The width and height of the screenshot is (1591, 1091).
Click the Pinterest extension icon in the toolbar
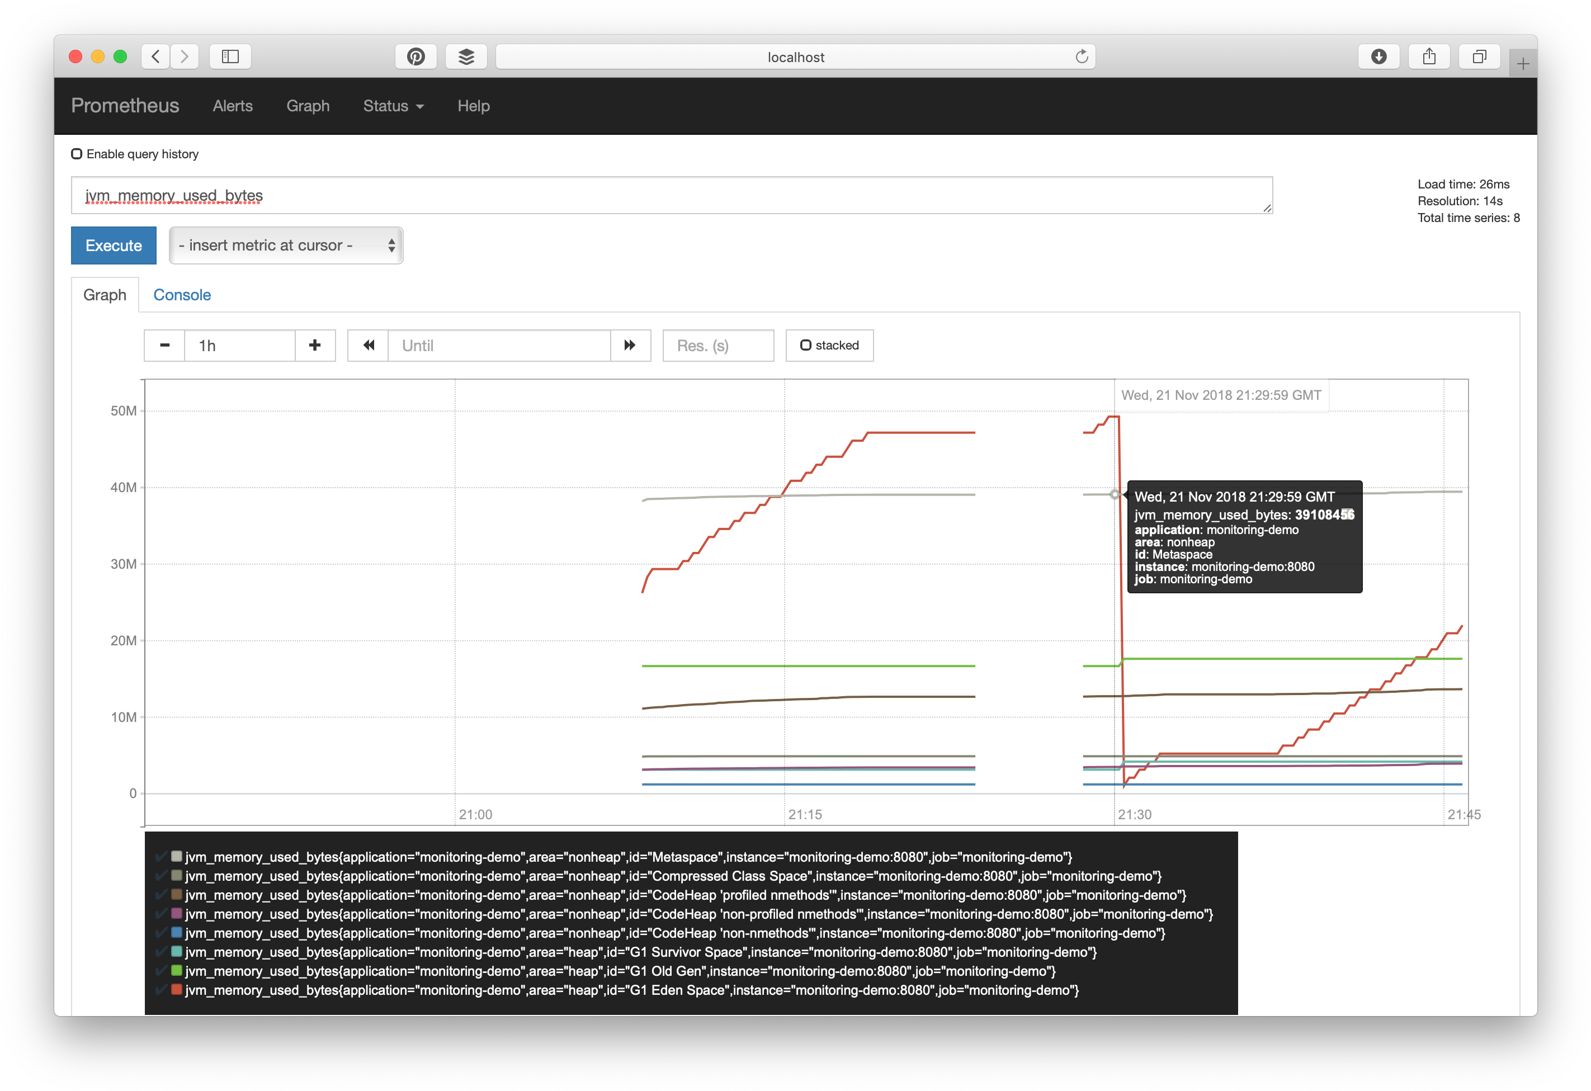point(416,57)
